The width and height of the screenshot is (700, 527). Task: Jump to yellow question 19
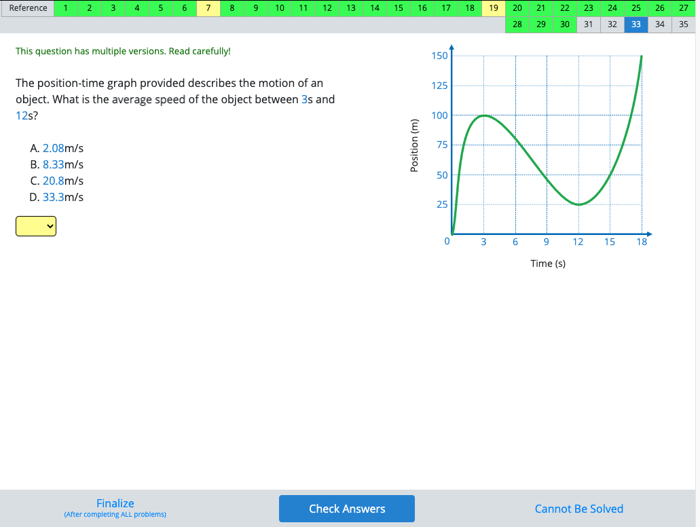[494, 8]
